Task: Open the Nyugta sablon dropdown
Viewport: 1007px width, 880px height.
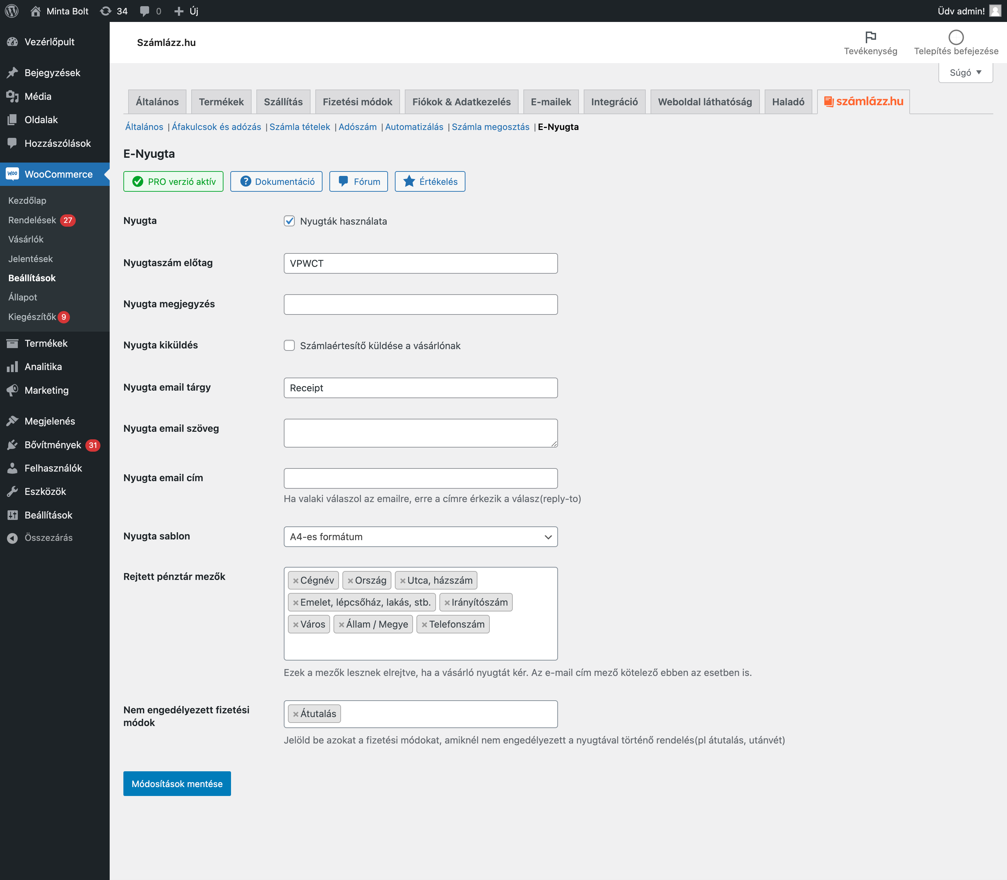Action: (x=421, y=537)
